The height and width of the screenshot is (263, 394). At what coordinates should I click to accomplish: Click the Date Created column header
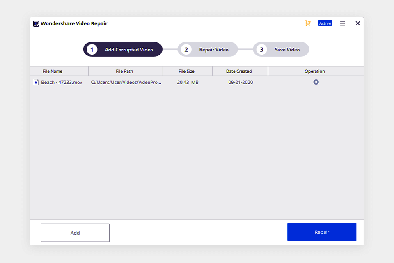pyautogui.click(x=240, y=71)
